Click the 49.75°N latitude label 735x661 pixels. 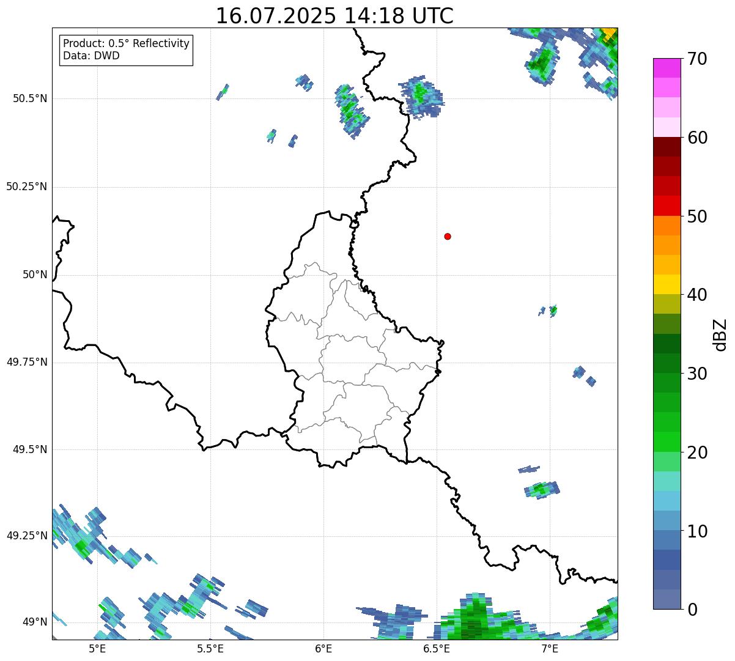click(x=27, y=362)
